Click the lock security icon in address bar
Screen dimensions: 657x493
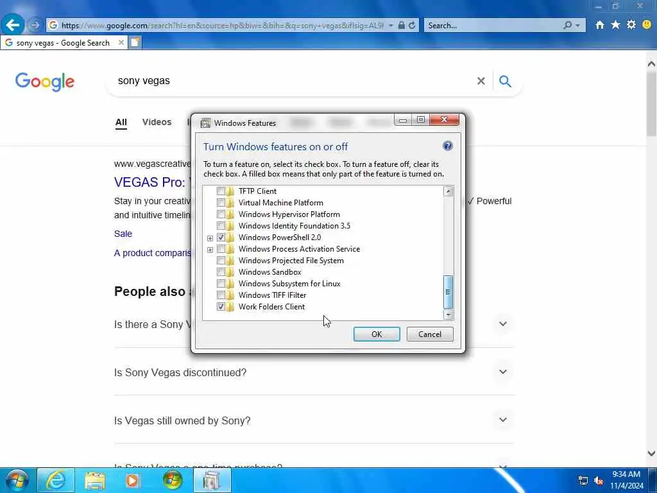(x=402, y=25)
